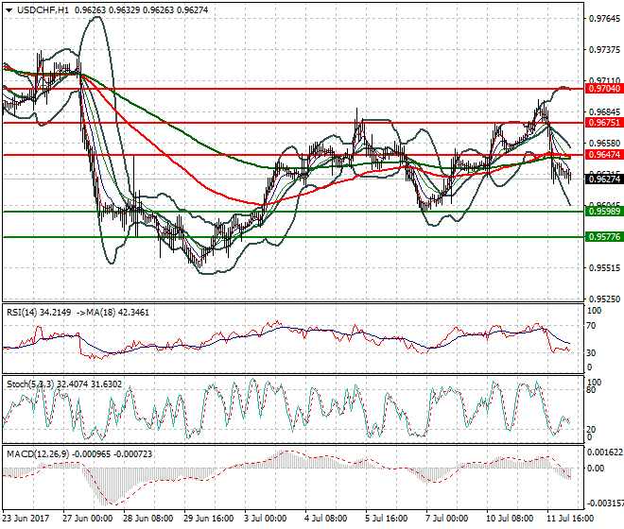Click the 0.001622 MACD scale value

605,452
